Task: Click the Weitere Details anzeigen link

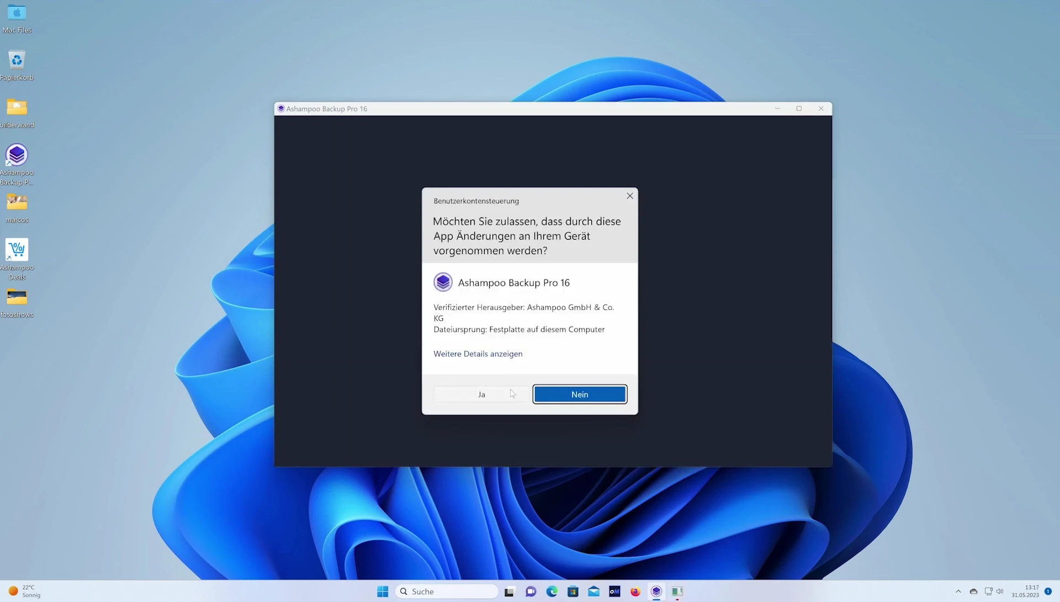Action: pos(478,354)
